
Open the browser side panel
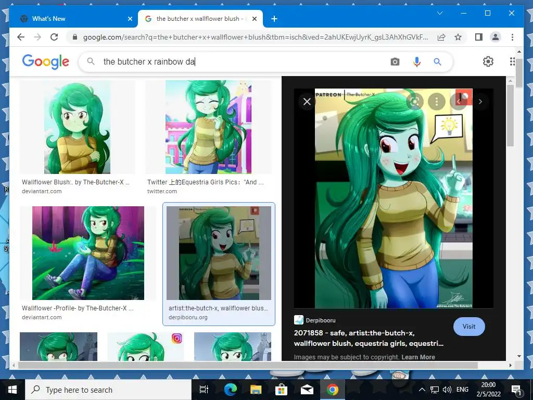[479, 37]
